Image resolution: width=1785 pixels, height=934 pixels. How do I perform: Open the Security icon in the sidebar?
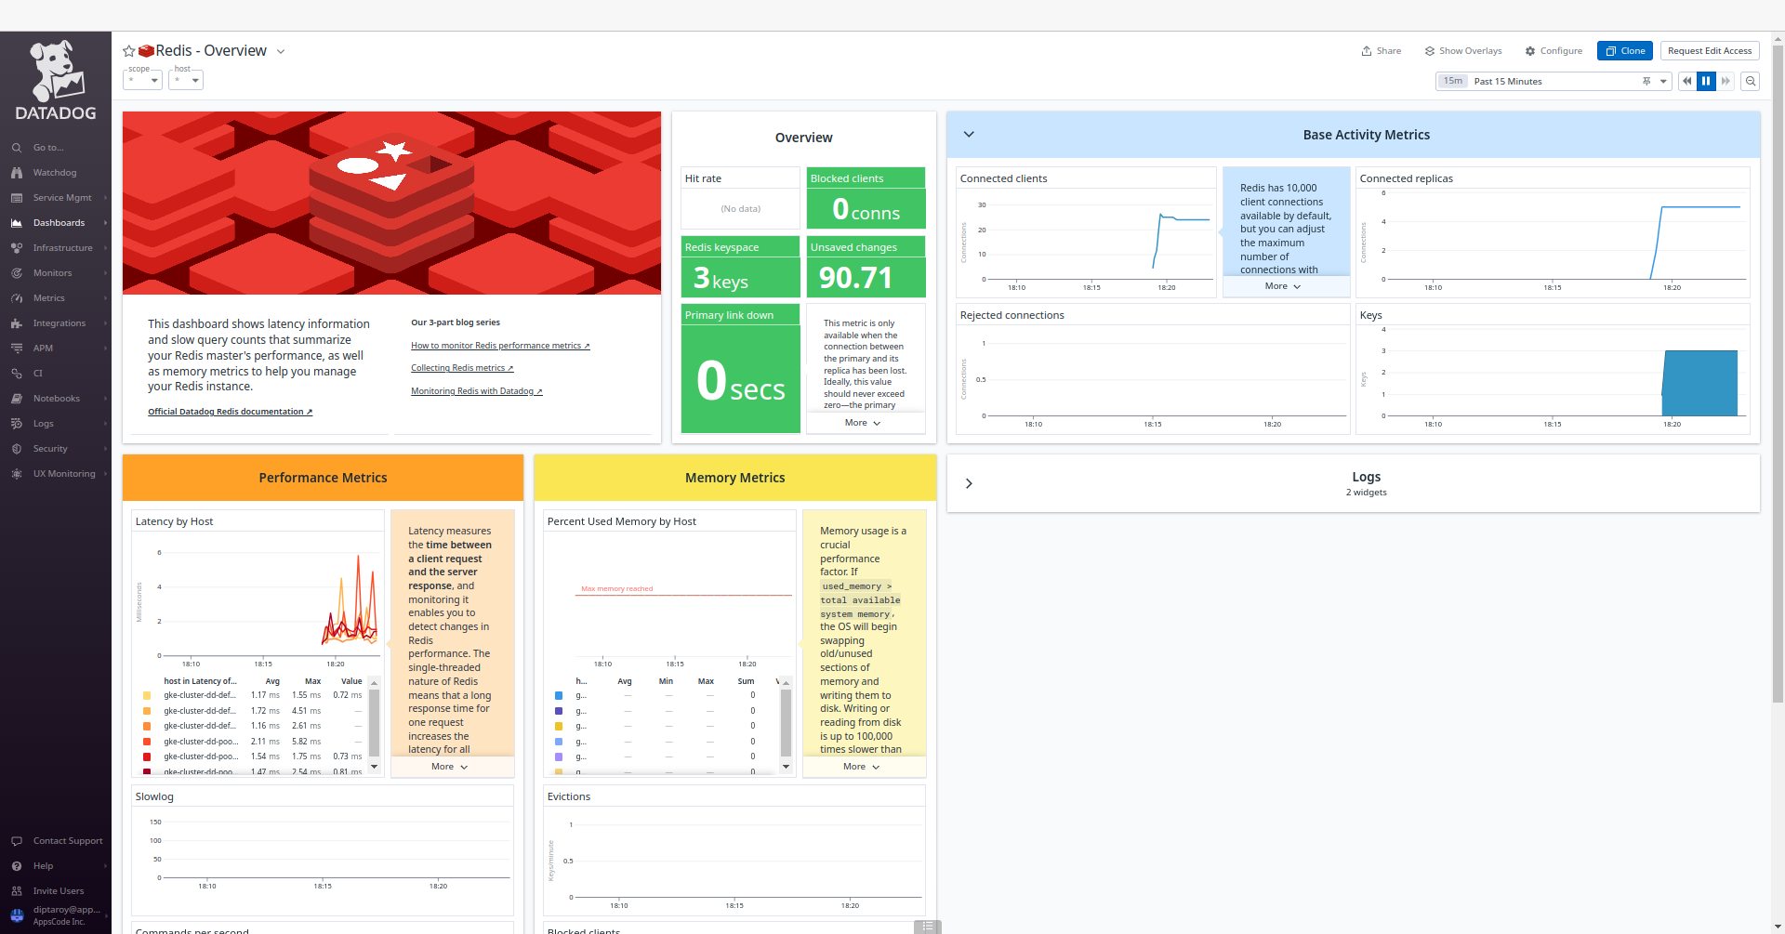16,448
